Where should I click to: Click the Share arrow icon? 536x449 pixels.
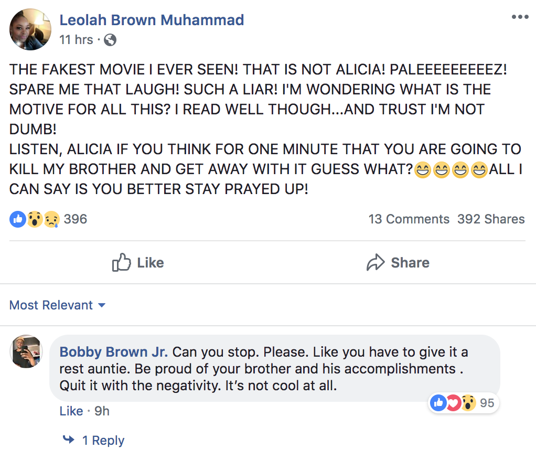click(x=376, y=262)
